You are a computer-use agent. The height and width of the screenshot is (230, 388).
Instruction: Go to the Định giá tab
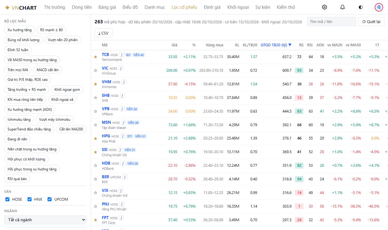coord(212,7)
